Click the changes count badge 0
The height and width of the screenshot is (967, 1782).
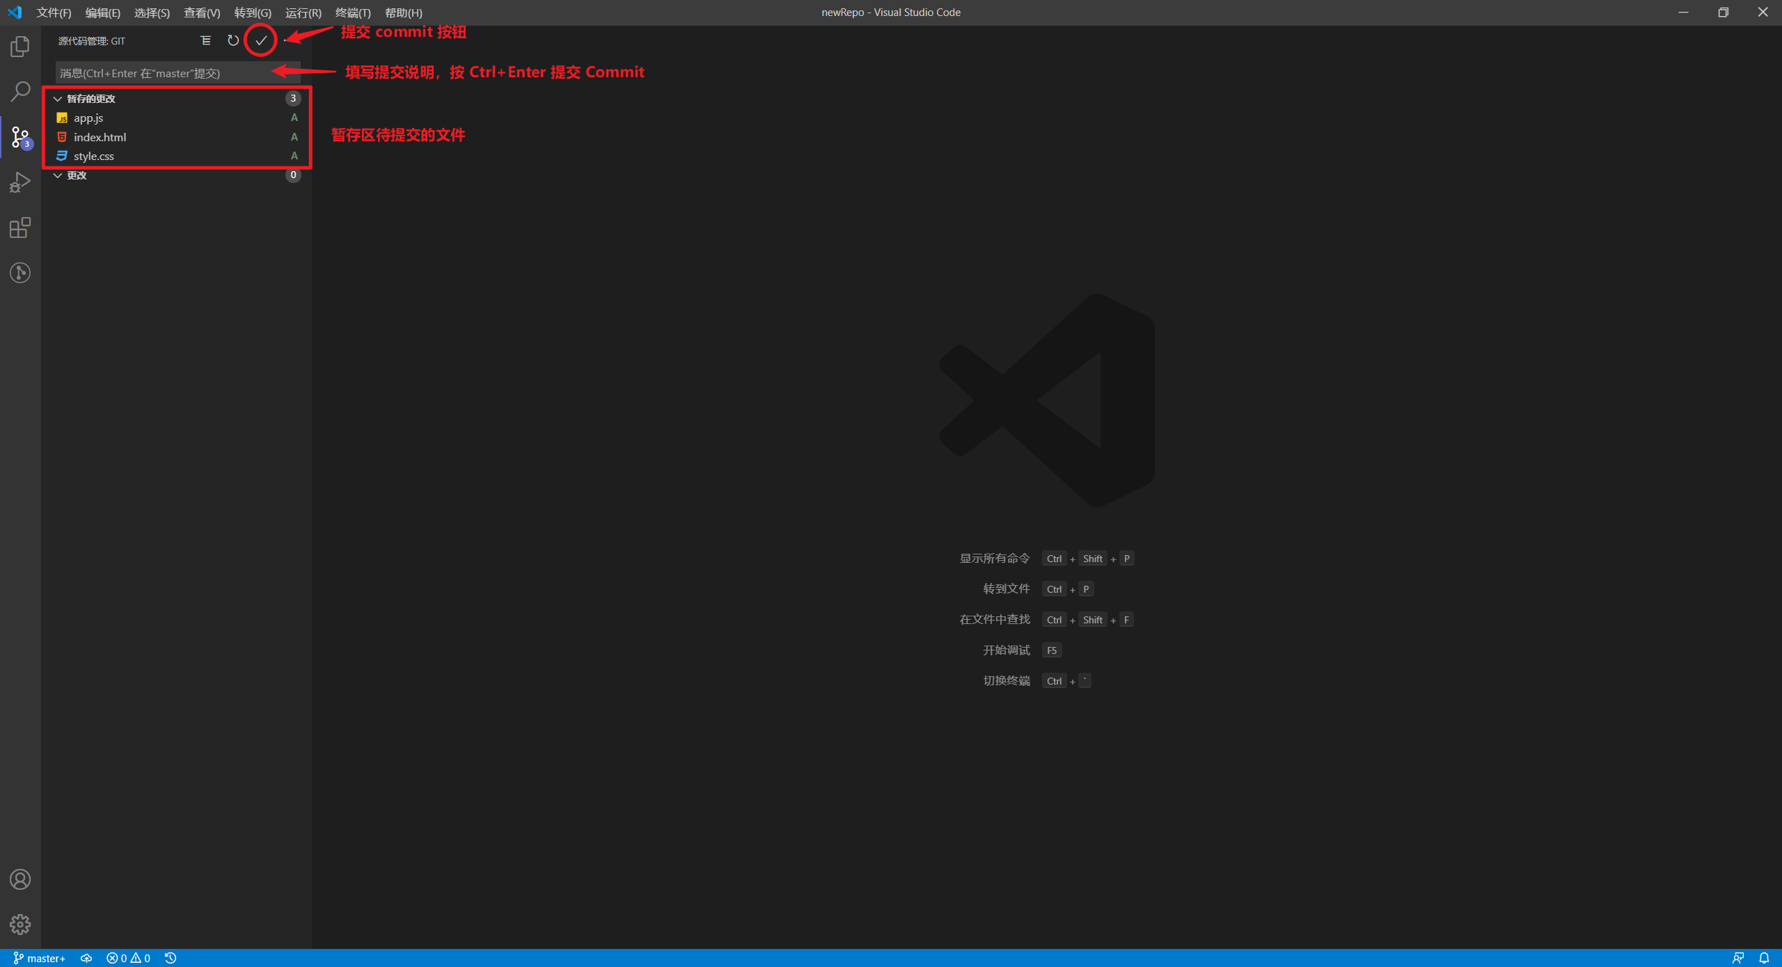(x=293, y=175)
